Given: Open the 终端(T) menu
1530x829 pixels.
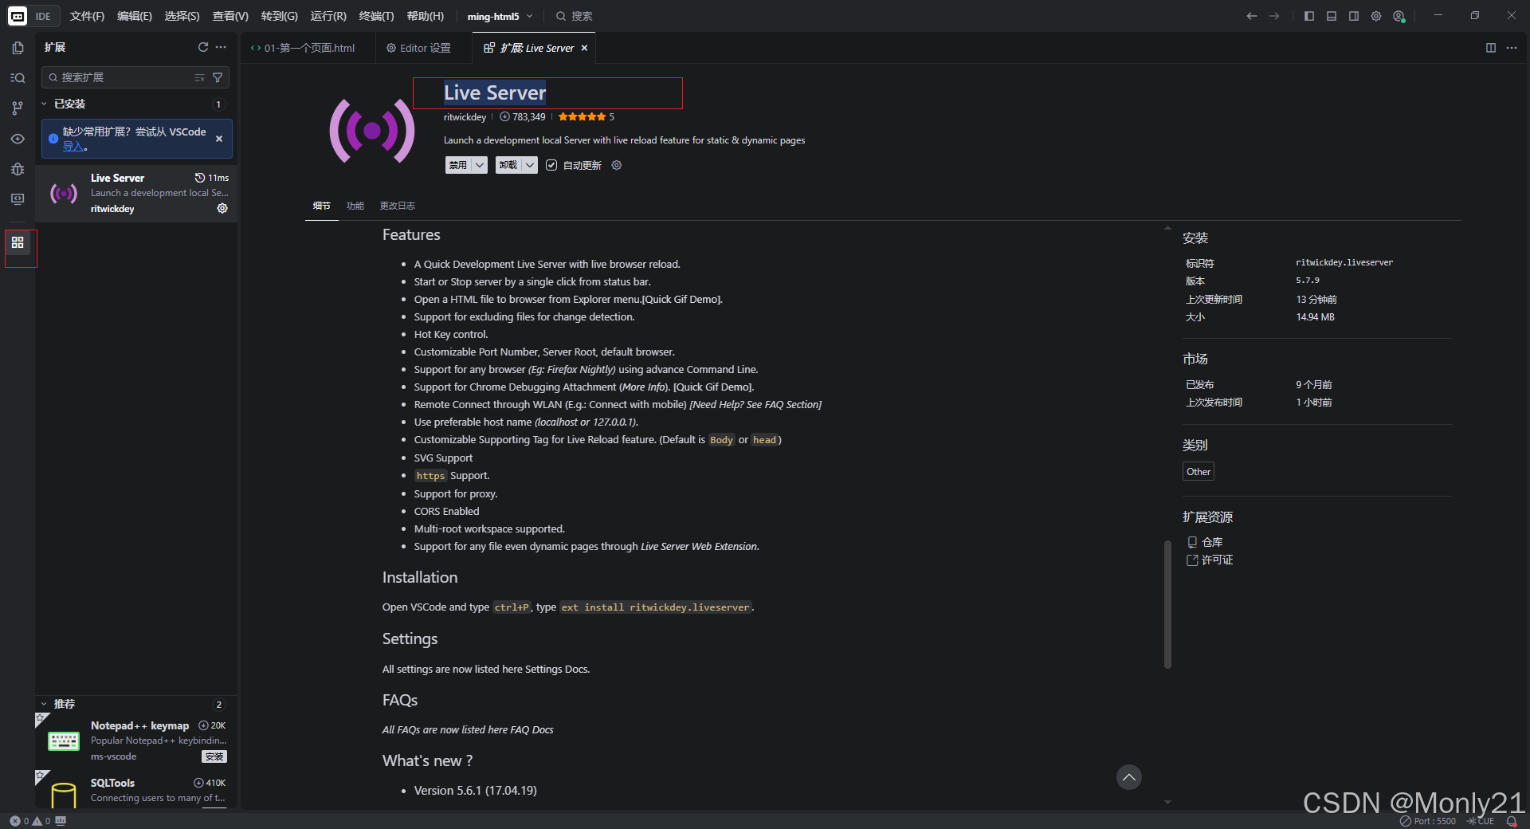Looking at the screenshot, I should tap(376, 16).
